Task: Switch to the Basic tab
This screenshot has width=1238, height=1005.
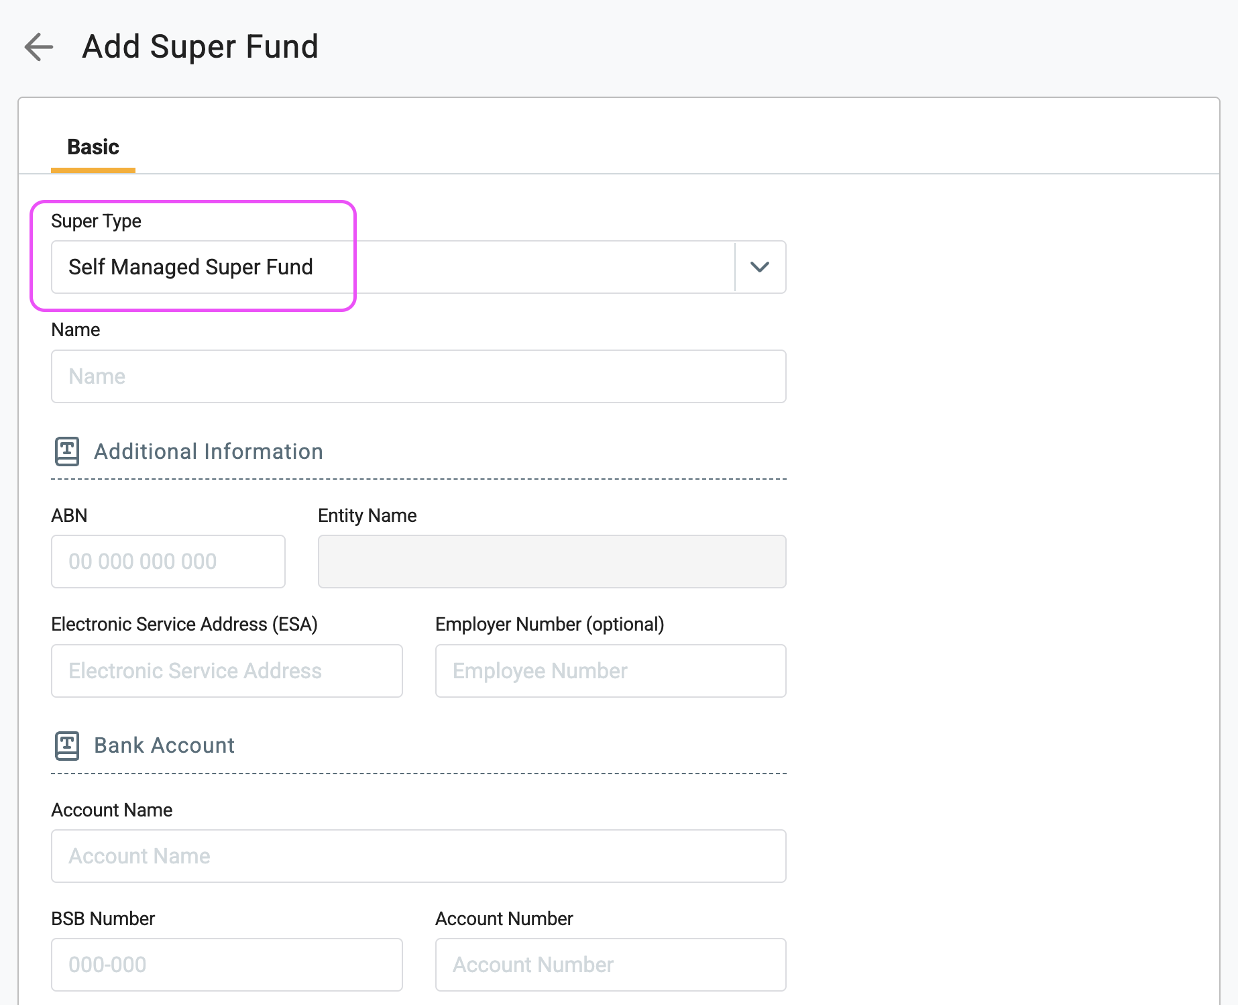Action: click(93, 147)
